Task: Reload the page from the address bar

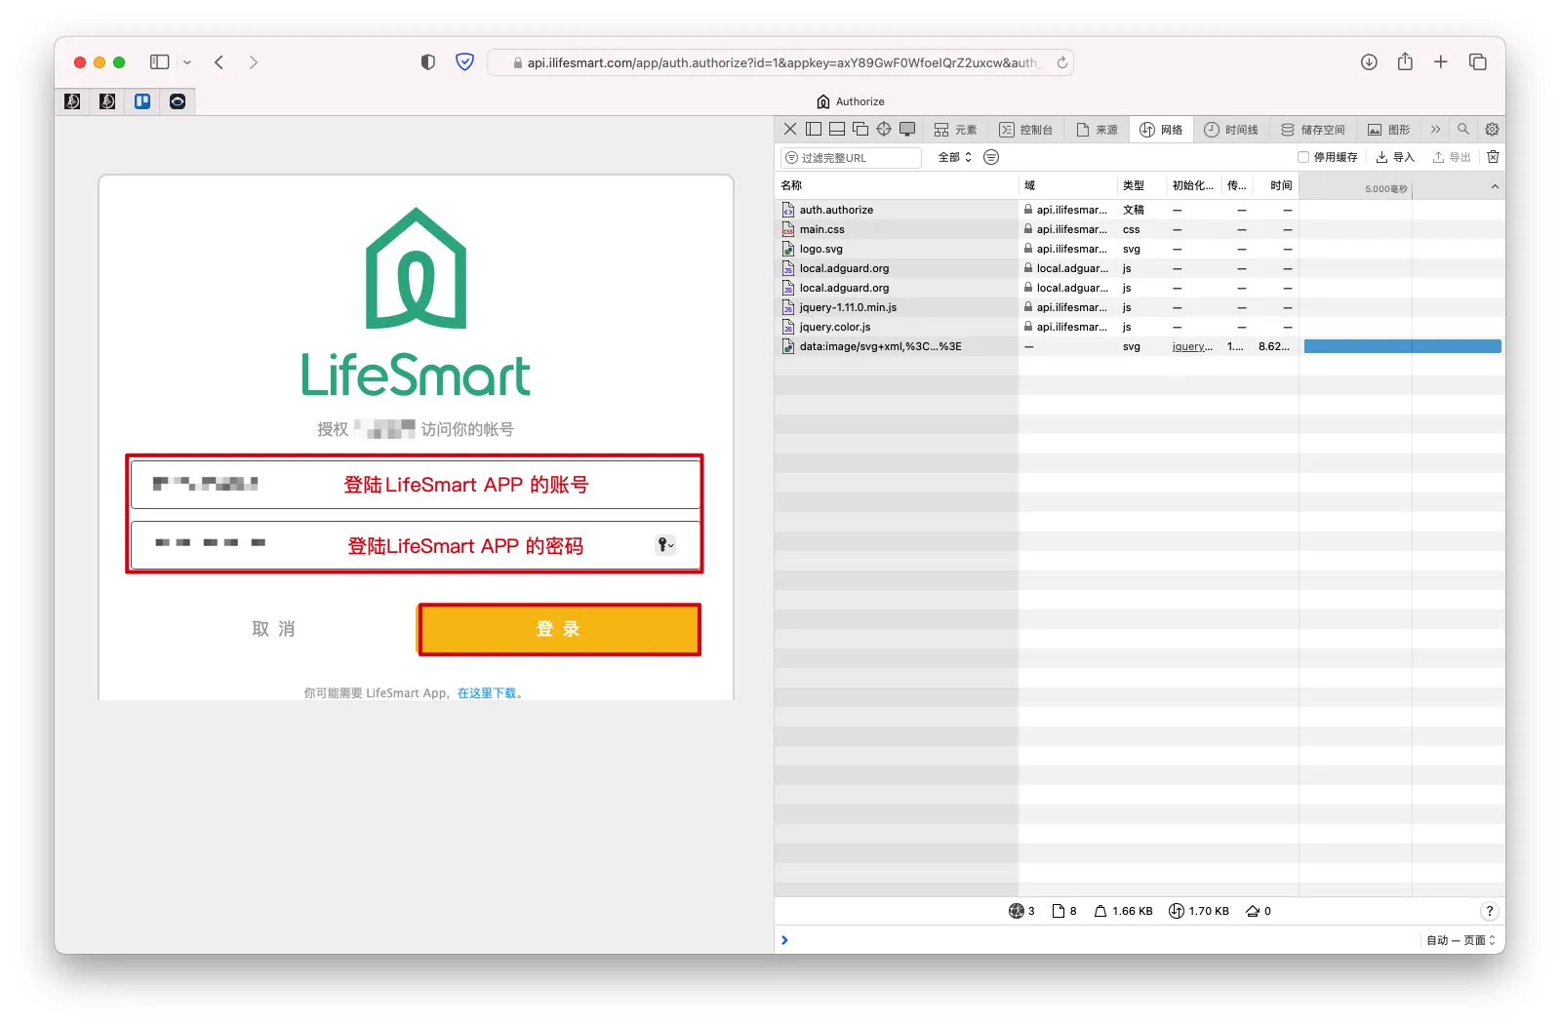Action: tap(1062, 62)
